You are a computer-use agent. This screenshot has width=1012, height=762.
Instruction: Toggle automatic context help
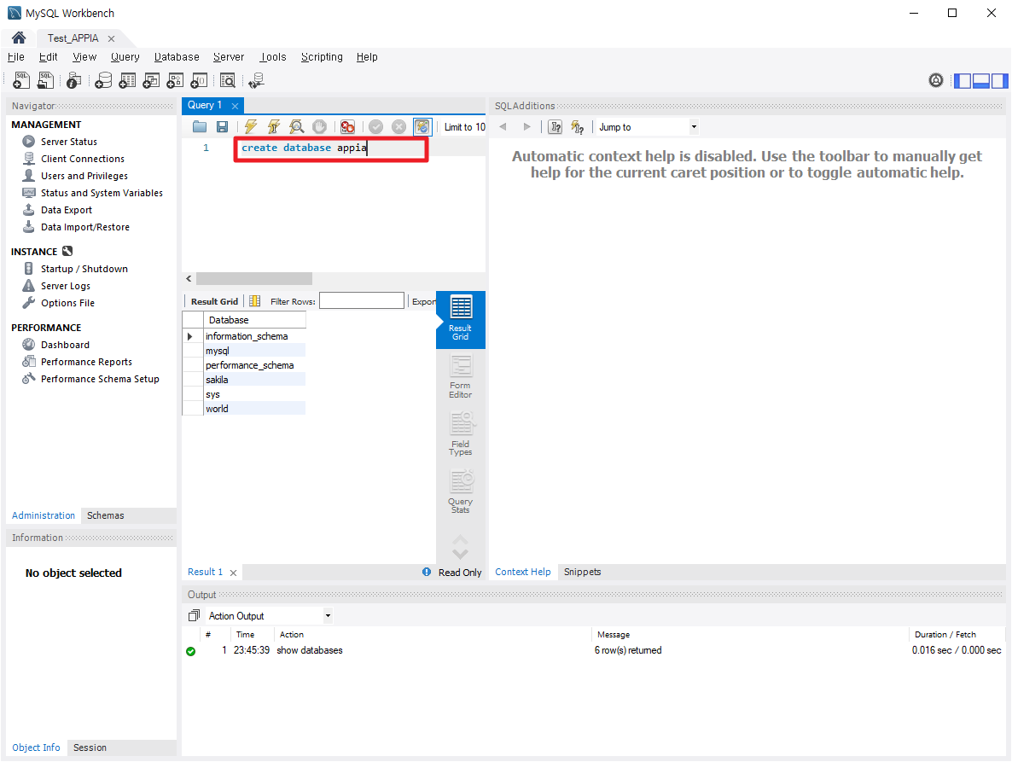pyautogui.click(x=578, y=127)
